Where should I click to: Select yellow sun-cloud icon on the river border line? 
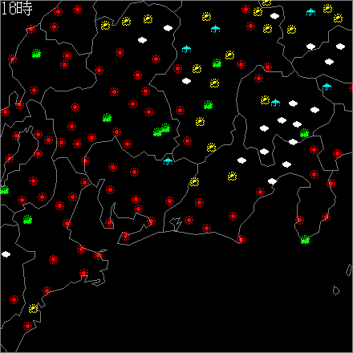194,182
